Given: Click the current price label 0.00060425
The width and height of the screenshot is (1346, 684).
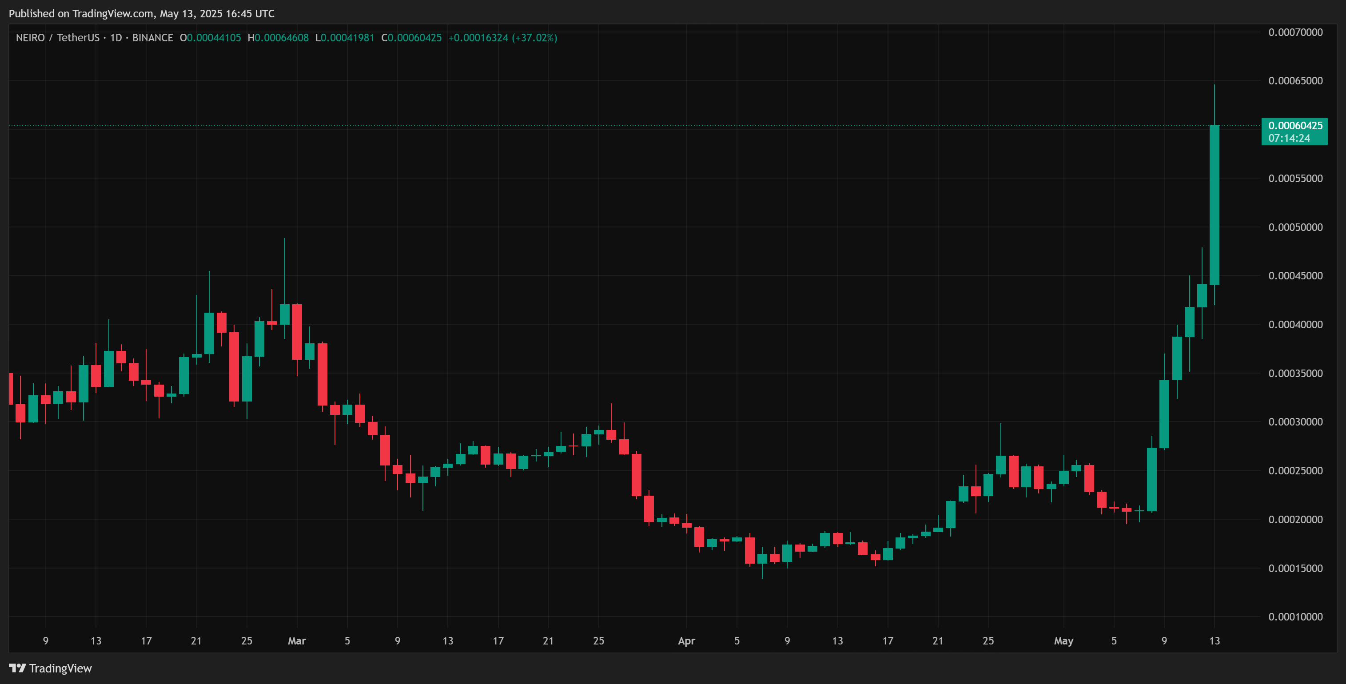Looking at the screenshot, I should [x=1295, y=125].
